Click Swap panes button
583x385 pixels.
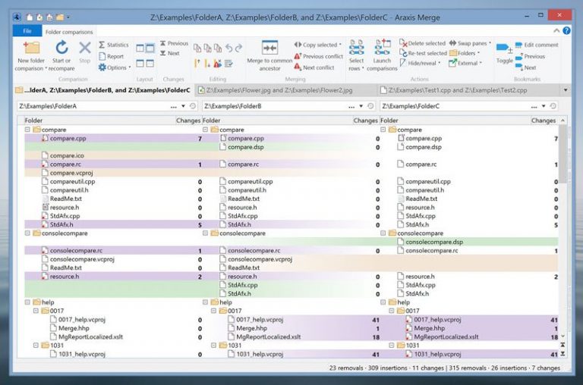(470, 43)
